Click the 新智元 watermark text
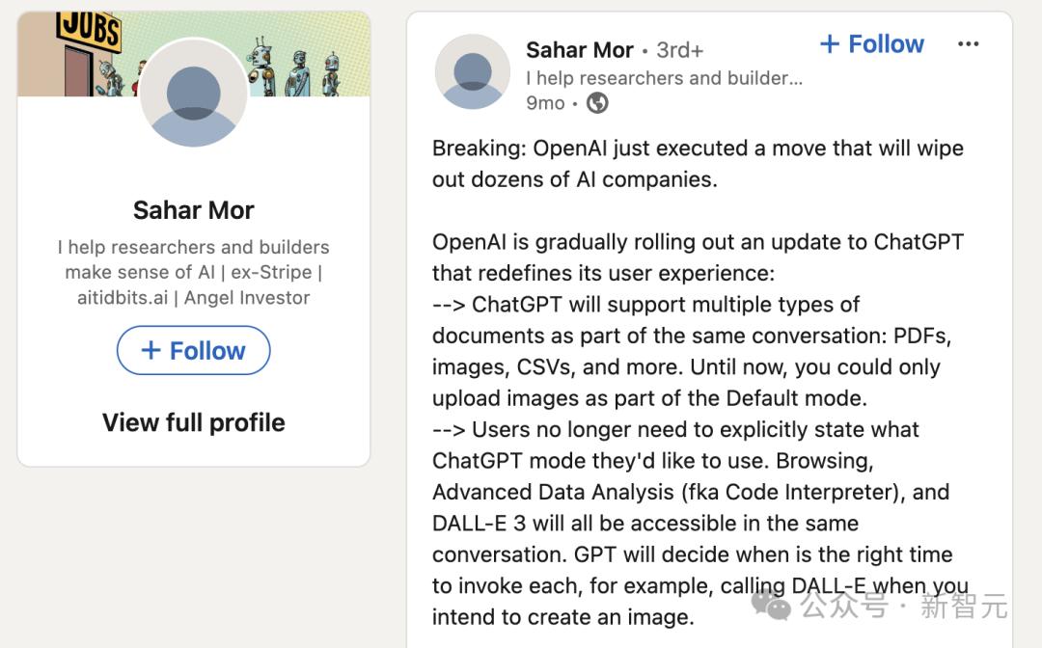The height and width of the screenshot is (648, 1042). [x=964, y=607]
